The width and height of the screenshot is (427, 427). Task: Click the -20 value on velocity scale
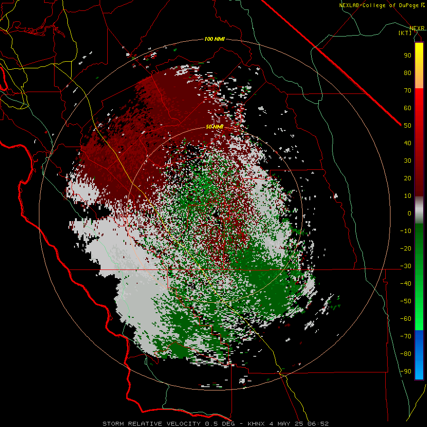pos(406,248)
